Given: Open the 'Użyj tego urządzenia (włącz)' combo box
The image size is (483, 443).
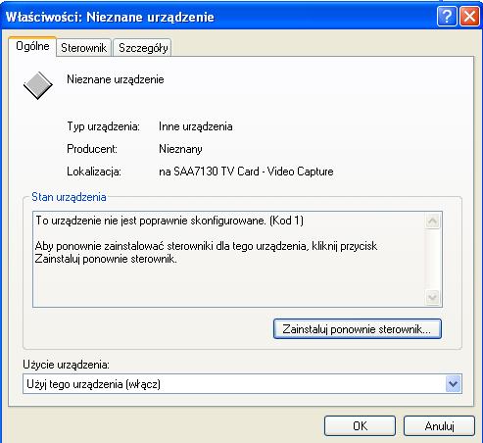Looking at the screenshot, I should [x=242, y=384].
